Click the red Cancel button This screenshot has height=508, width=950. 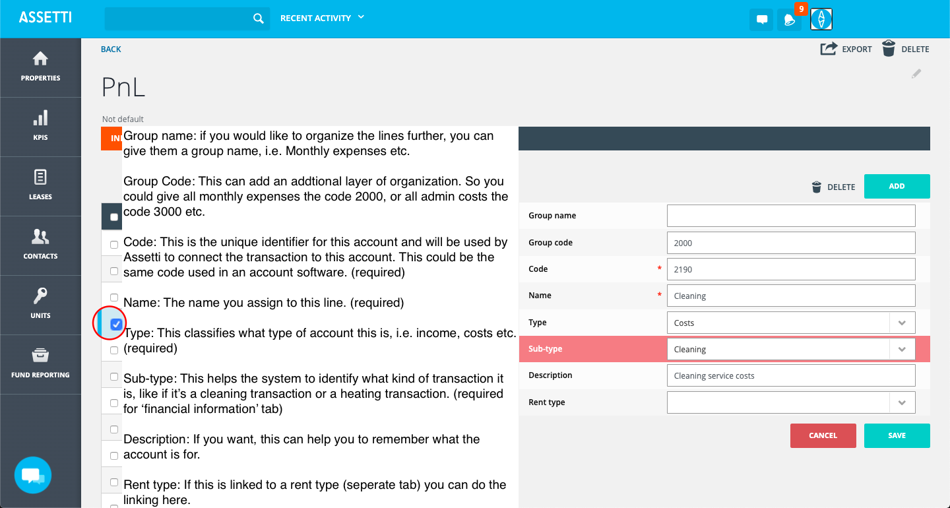pyautogui.click(x=823, y=435)
